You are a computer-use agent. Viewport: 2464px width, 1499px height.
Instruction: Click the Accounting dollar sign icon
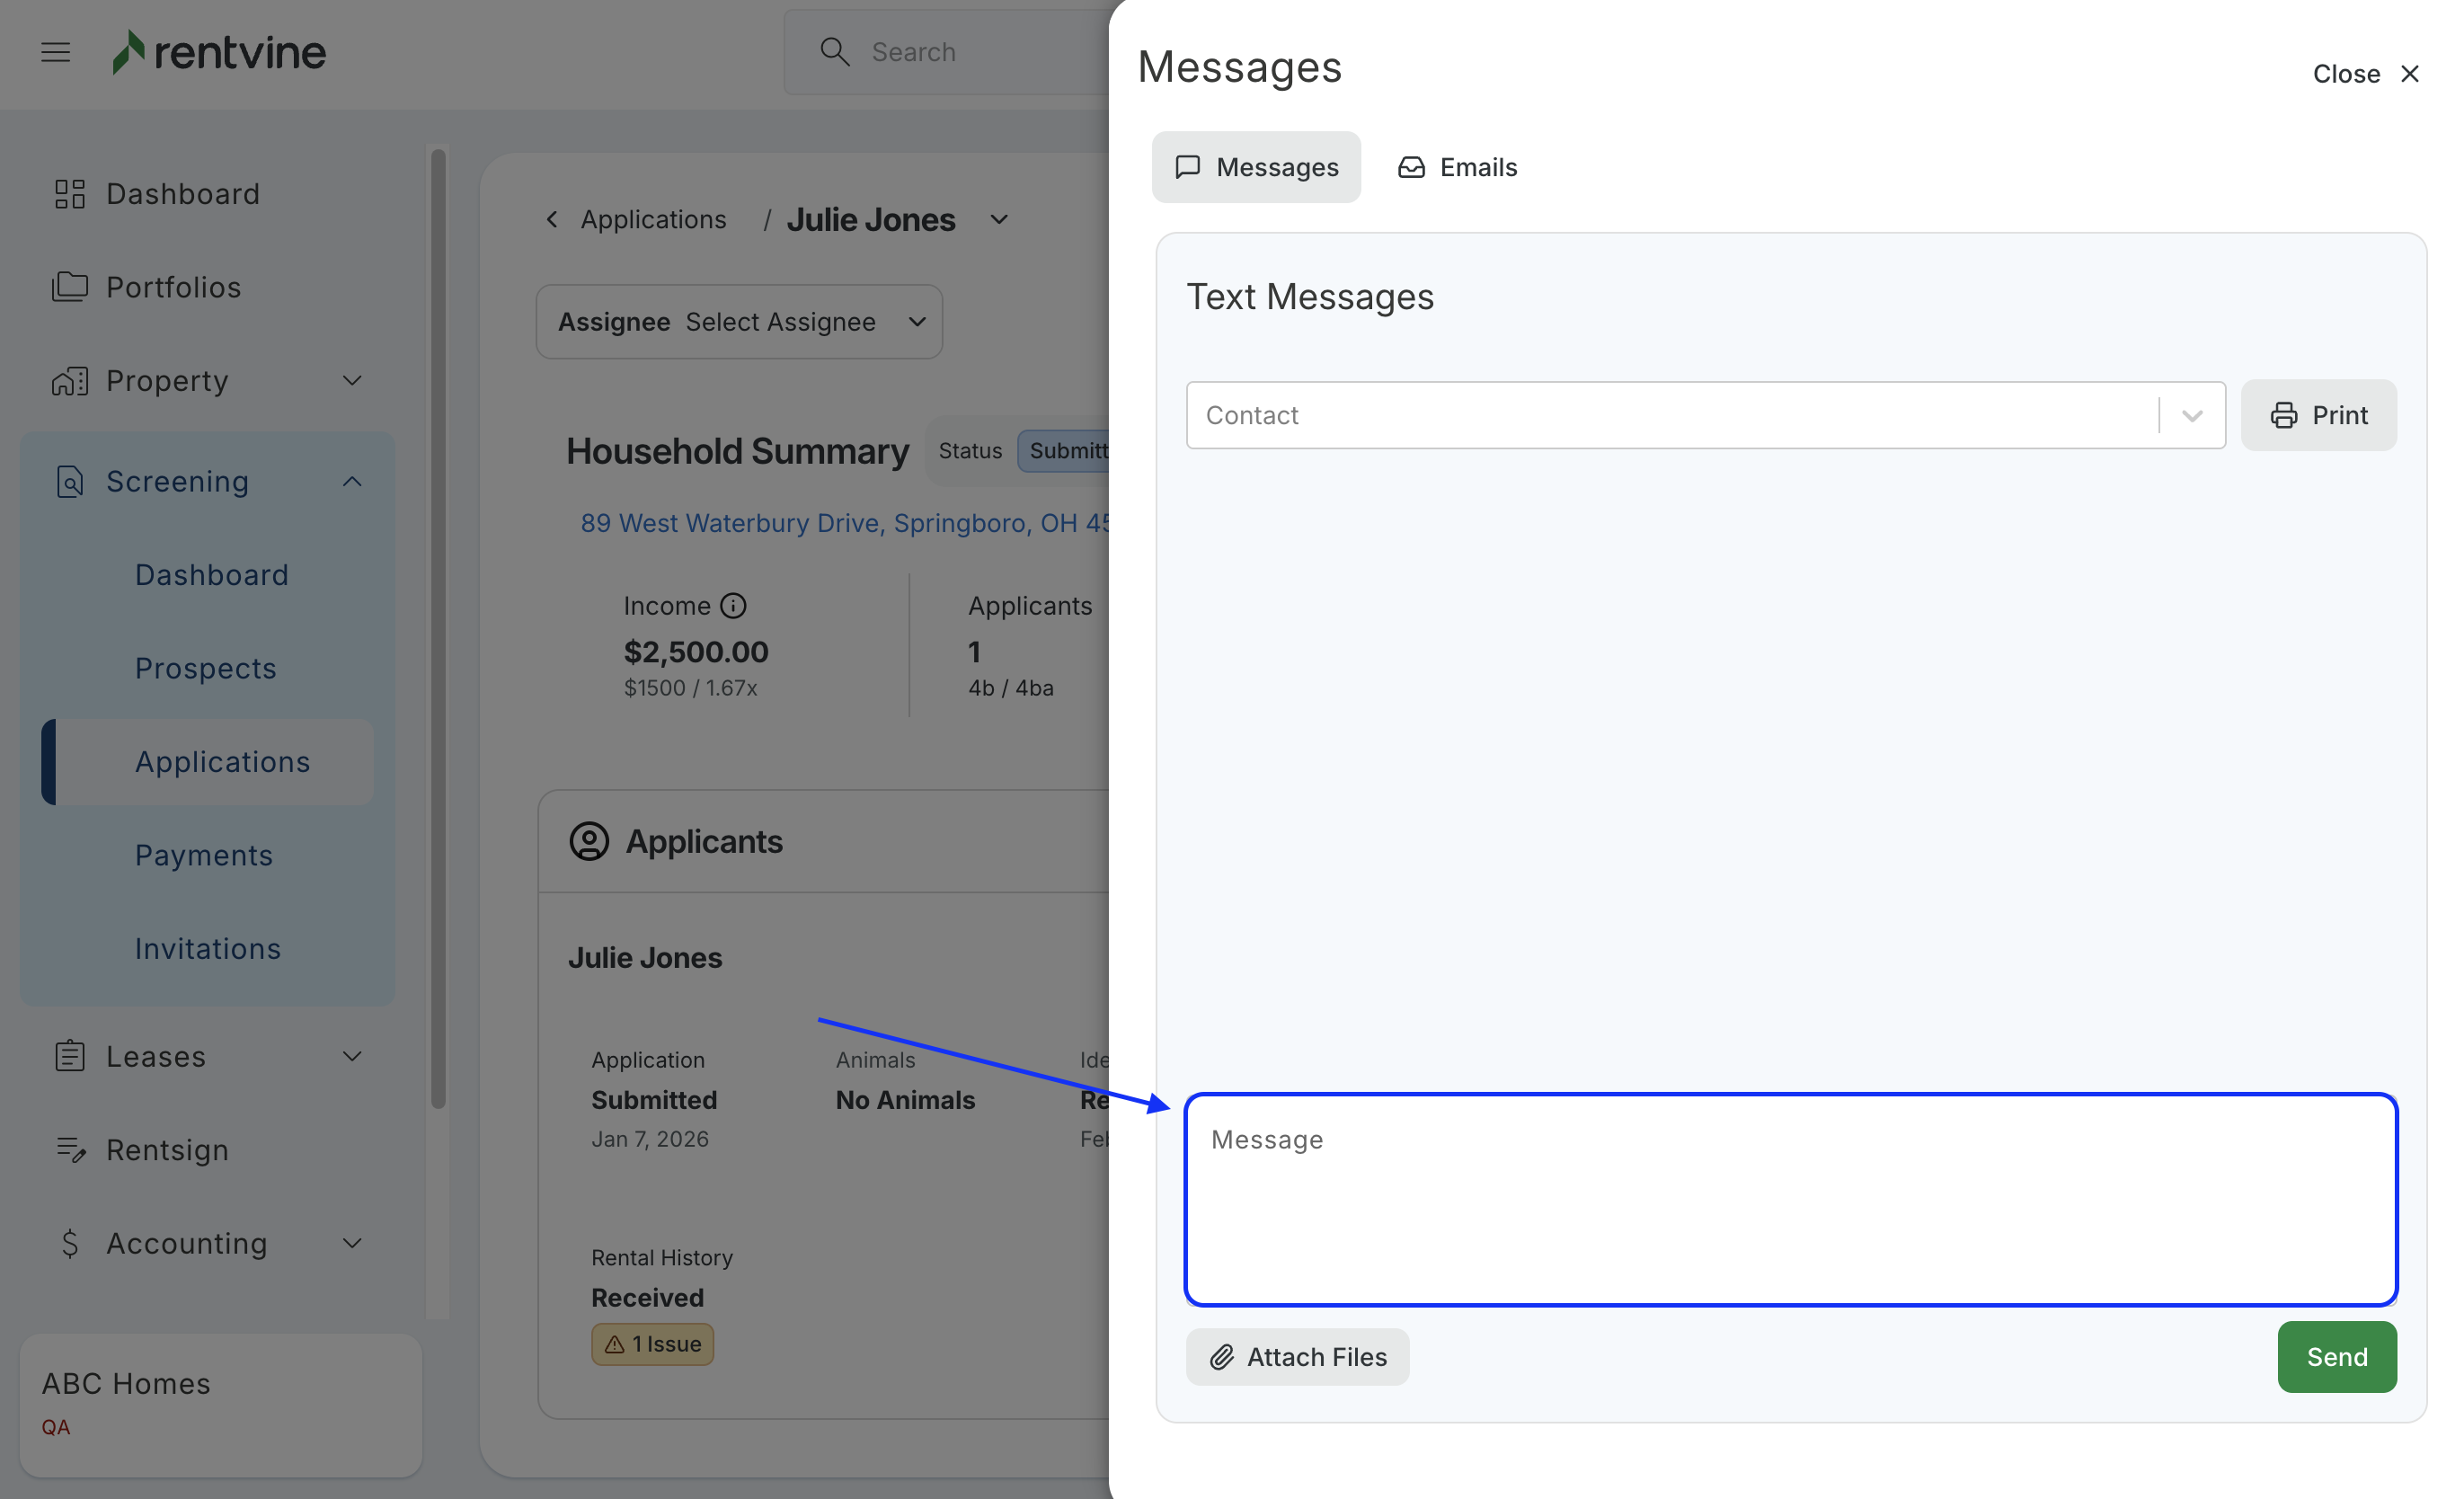click(x=69, y=1243)
